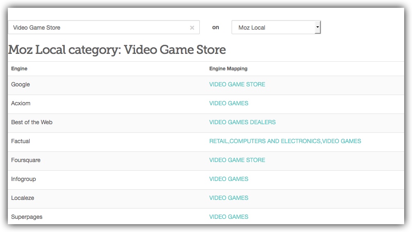The width and height of the screenshot is (412, 232).
Task: Click the Engine Mapping column header
Action: [x=228, y=69]
